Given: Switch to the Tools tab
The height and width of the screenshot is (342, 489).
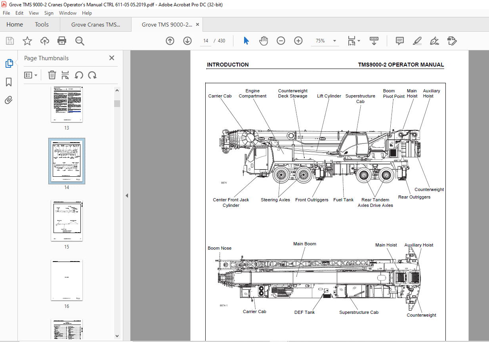Looking at the screenshot, I should coord(42,25).
